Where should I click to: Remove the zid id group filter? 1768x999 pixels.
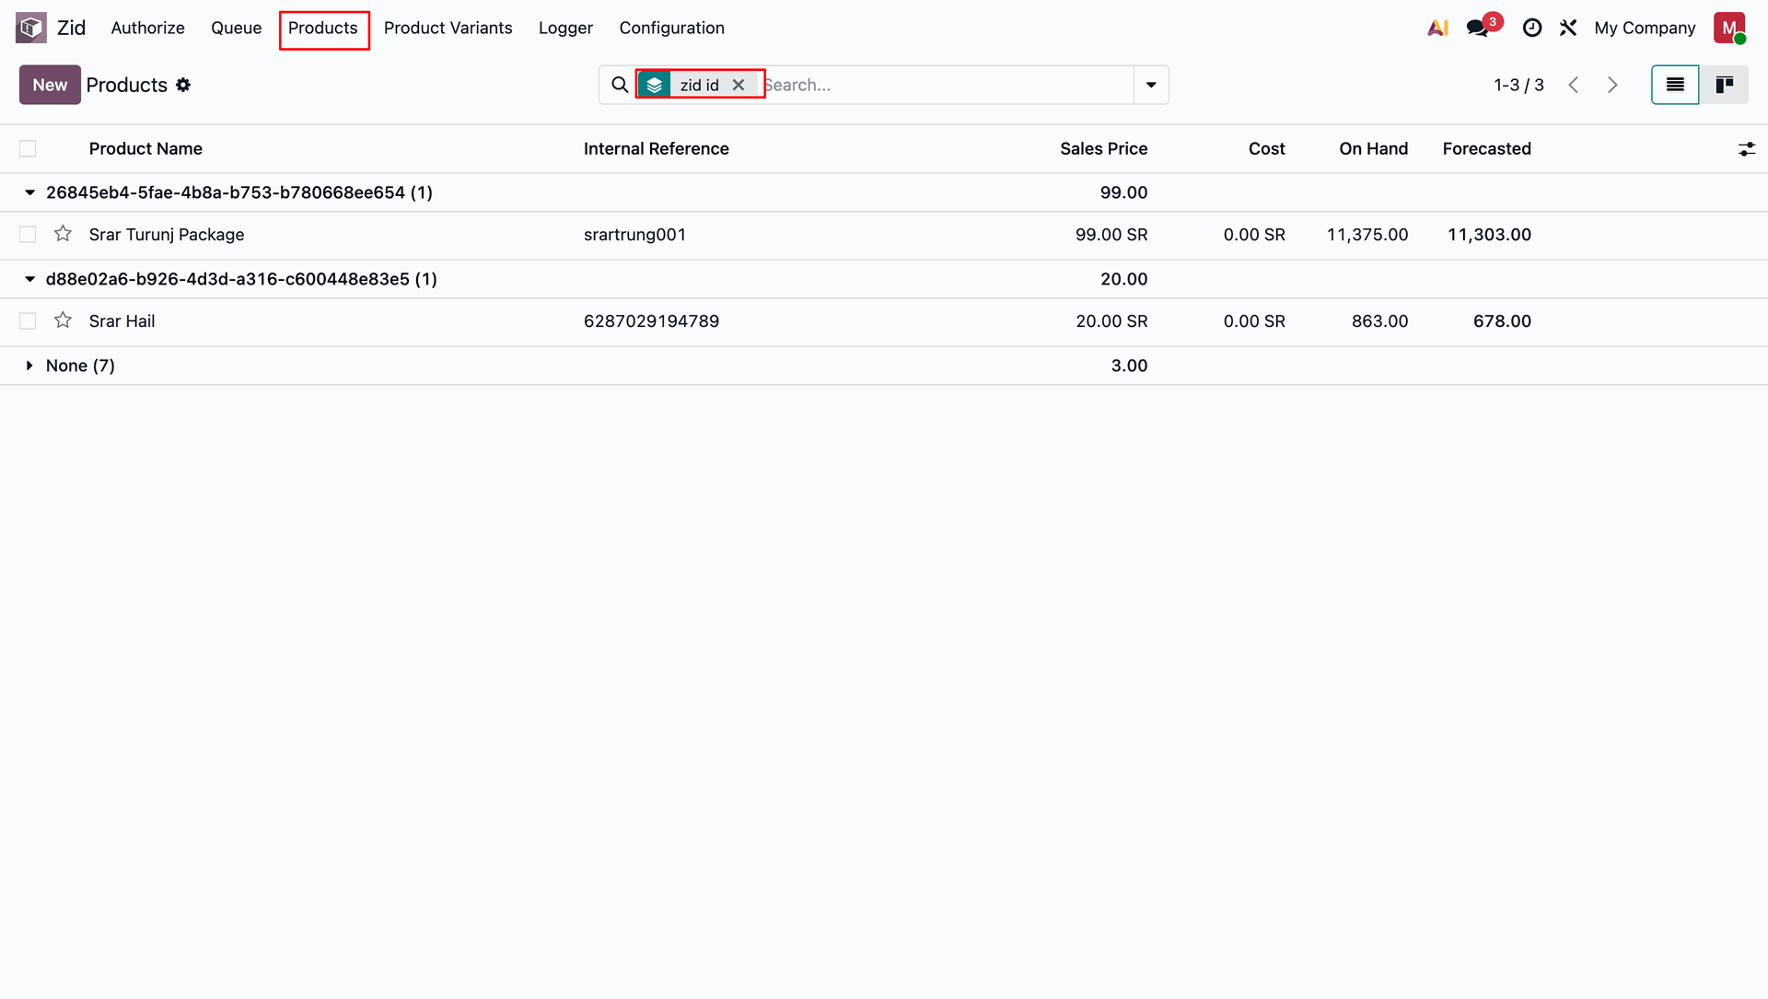739,85
